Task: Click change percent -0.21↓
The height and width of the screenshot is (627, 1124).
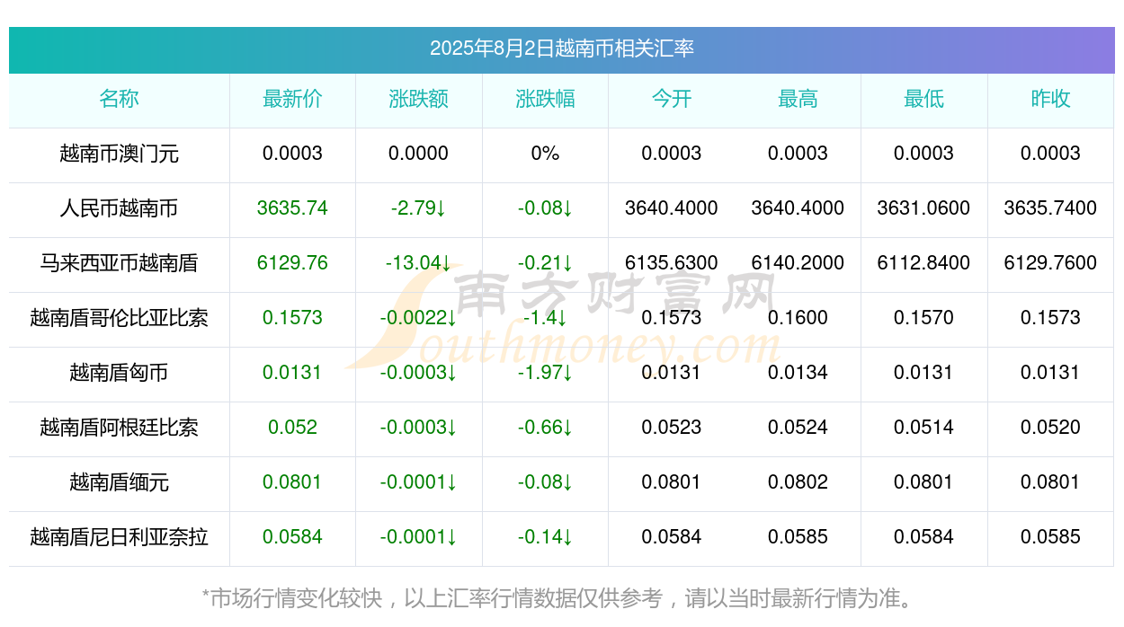Action: click(545, 263)
